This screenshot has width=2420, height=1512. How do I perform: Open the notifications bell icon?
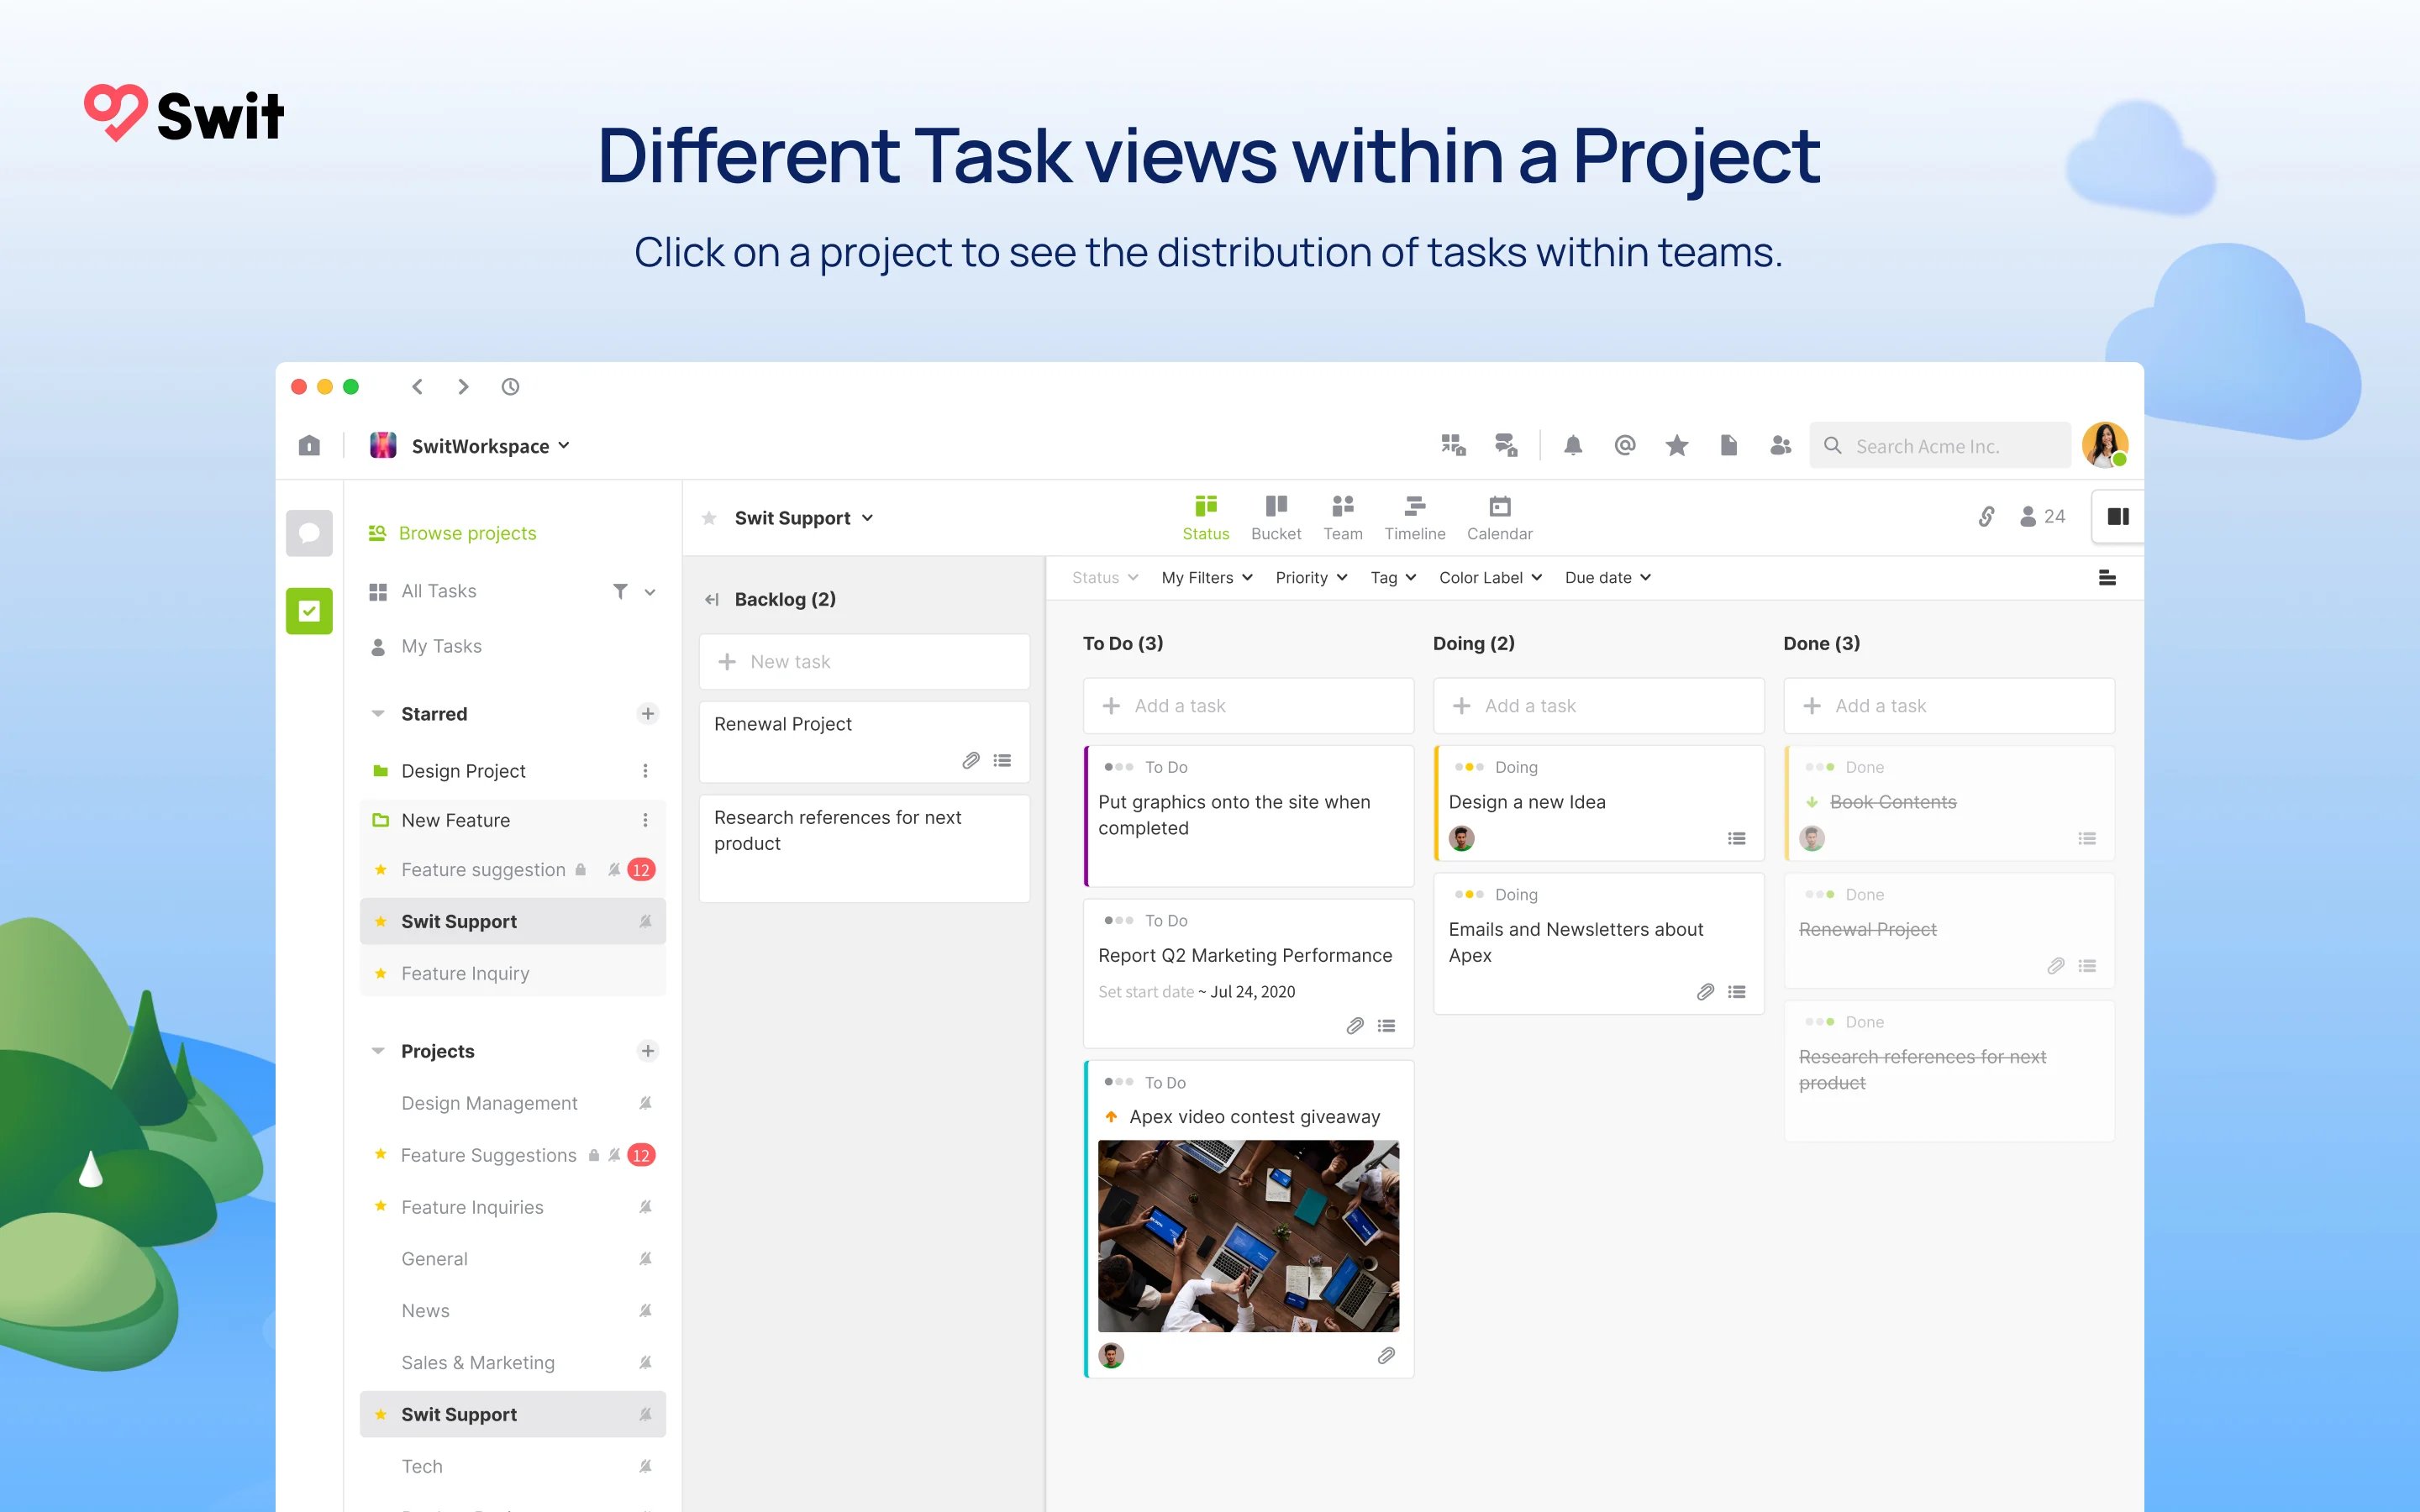tap(1573, 445)
